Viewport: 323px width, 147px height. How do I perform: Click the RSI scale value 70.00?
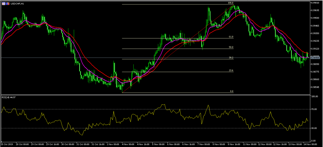[314, 109]
